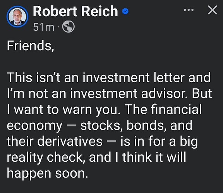
Task: Click the words 'The financial' in the post
Action: [163, 109]
